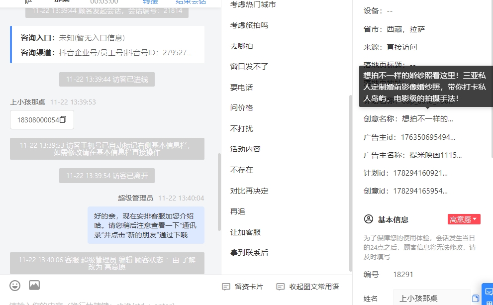Focus the 姓名 input with 上小孩那桌
Viewport: 493px width, 305px height.
(432, 298)
